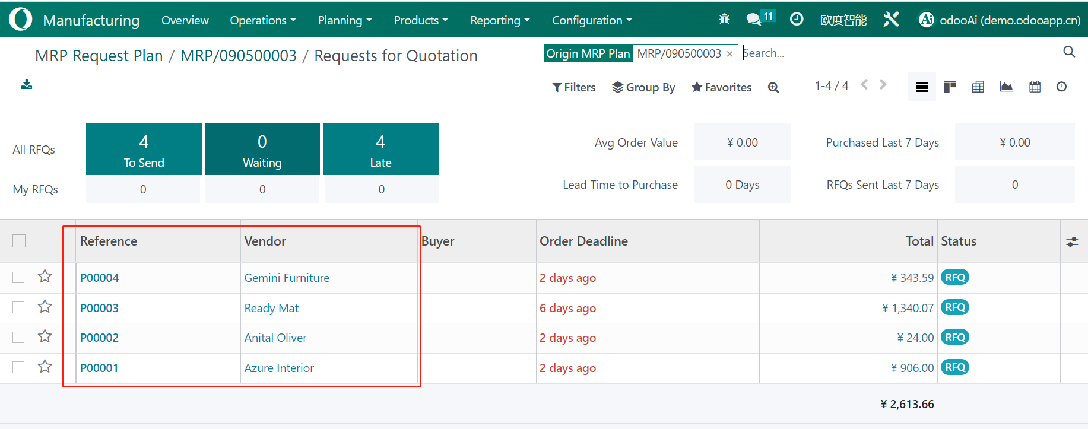The width and height of the screenshot is (1088, 429).
Task: Click the Manufacturing app title
Action: [x=91, y=20]
